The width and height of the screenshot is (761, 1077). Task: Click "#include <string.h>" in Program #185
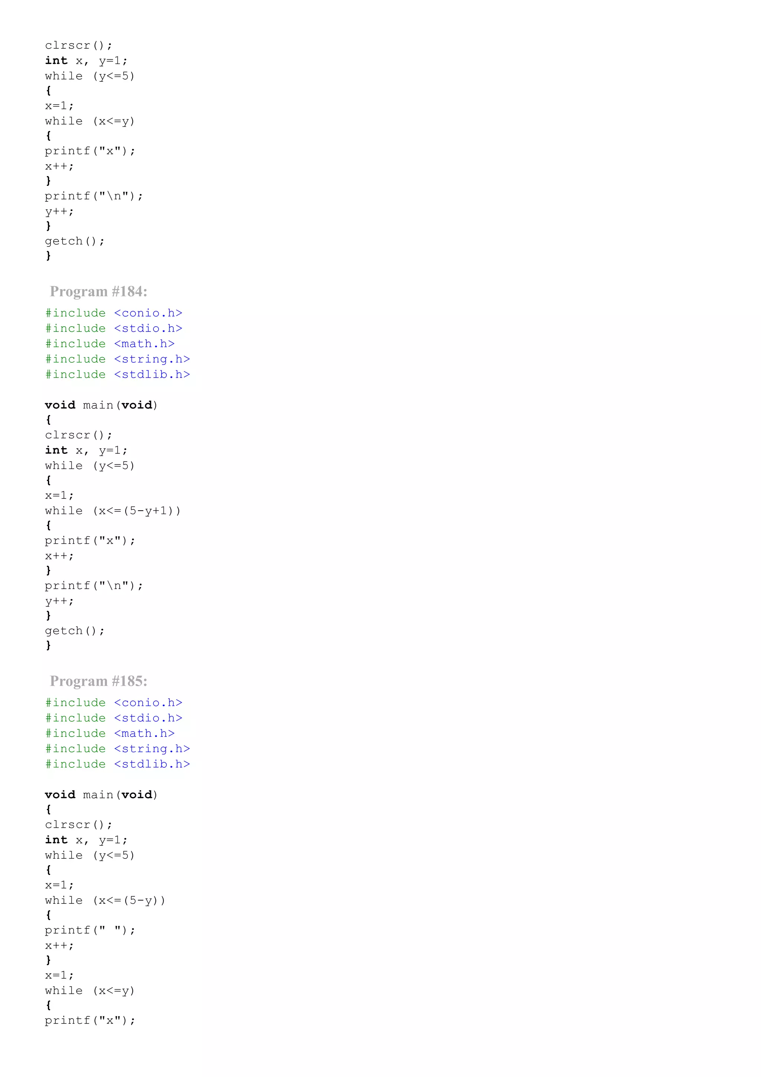coord(117,749)
